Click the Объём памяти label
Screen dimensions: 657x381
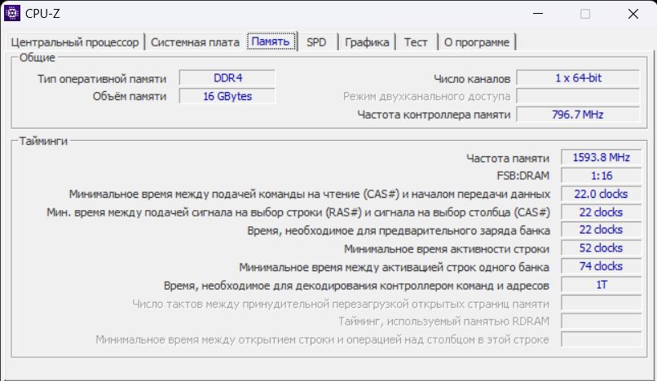(x=130, y=96)
